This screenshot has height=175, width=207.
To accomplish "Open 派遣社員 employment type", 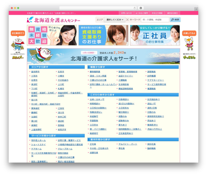I will pos(94,153).
